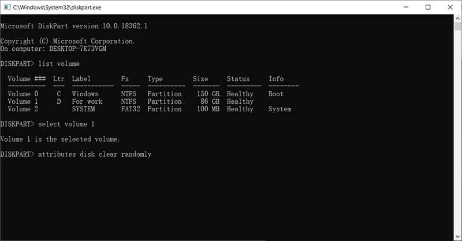Click drive letter D
This screenshot has height=241, width=462.
(x=59, y=101)
